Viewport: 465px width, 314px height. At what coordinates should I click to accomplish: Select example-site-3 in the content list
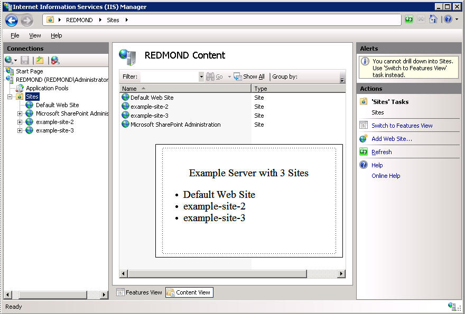pos(150,116)
